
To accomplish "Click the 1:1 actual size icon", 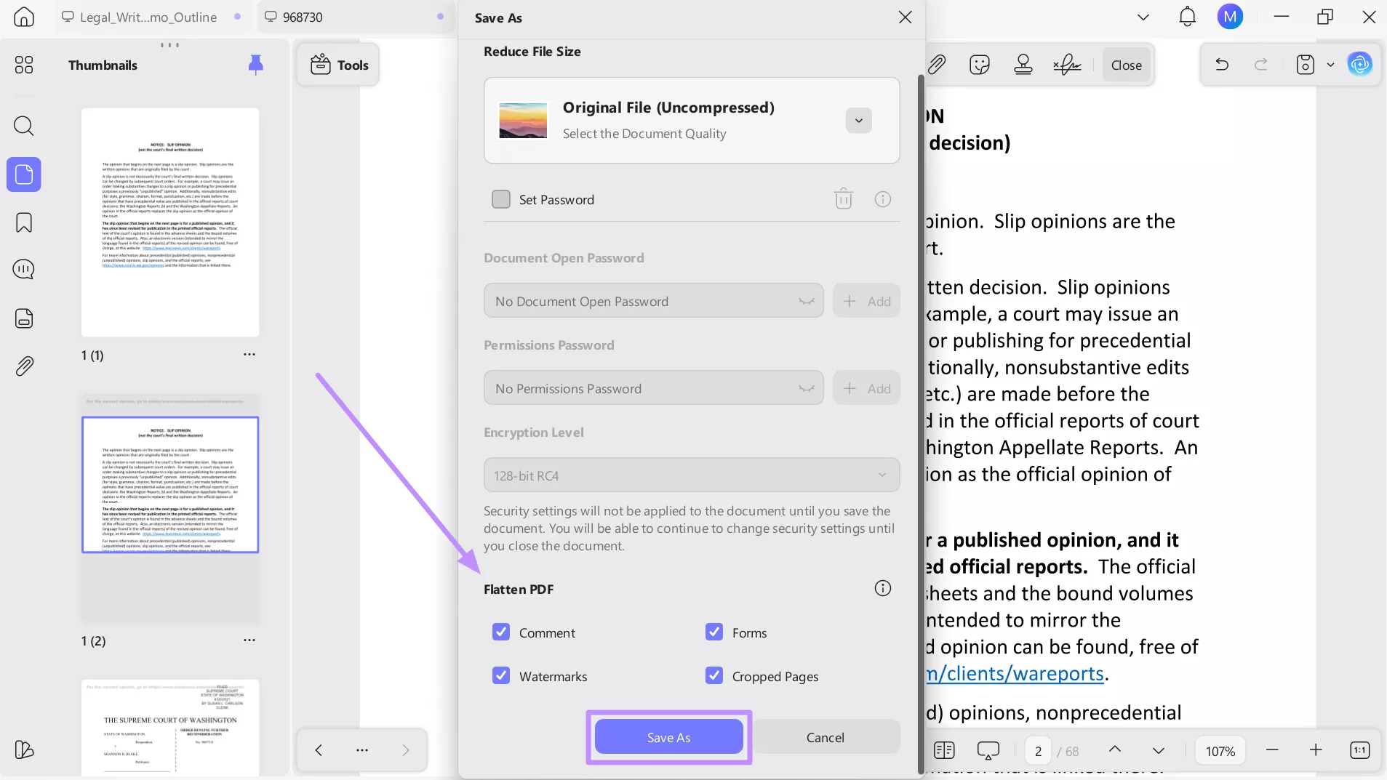I will tap(1359, 750).
